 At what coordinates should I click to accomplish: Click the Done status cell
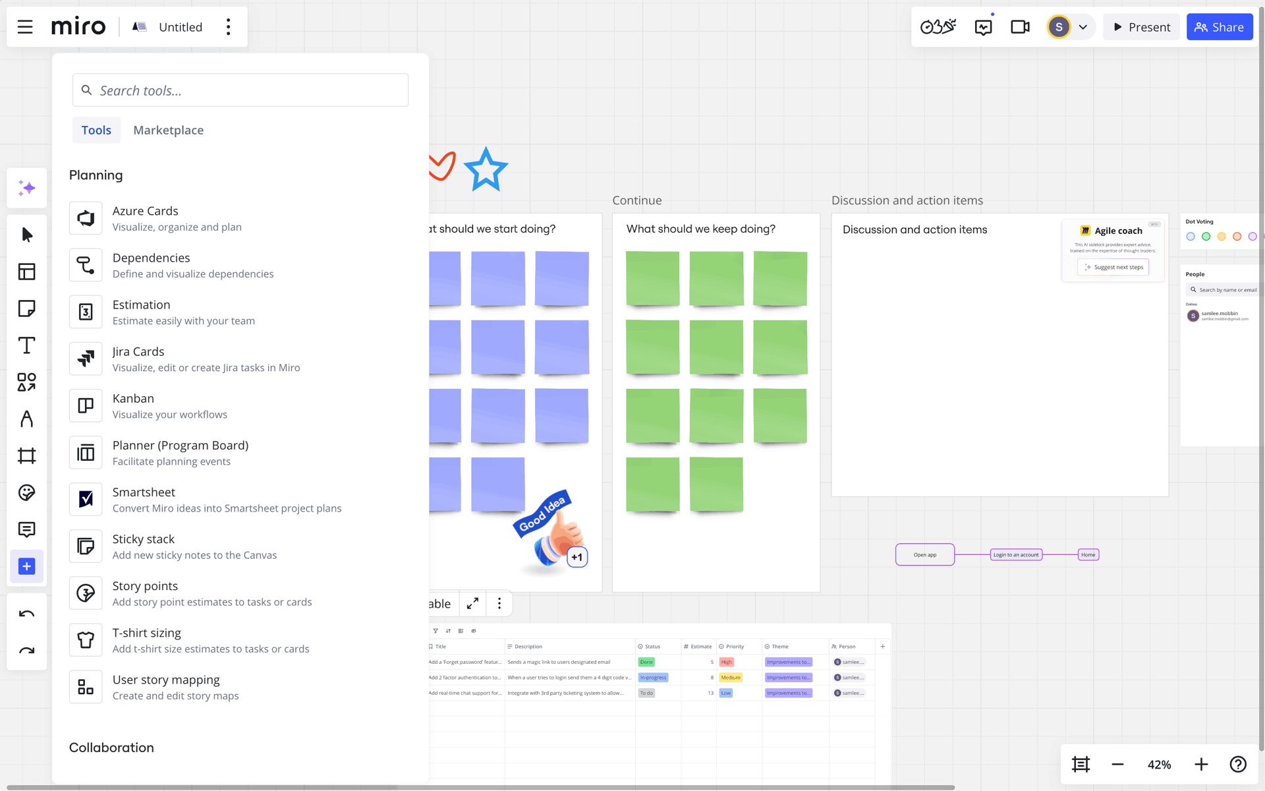click(x=646, y=662)
